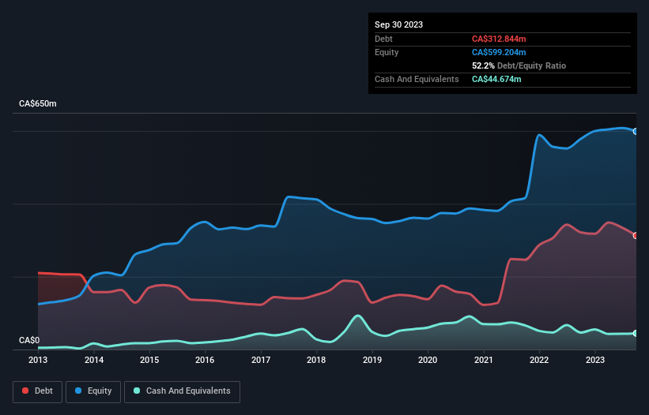Click the 2017 x-axis label
649x415 pixels.
(261, 360)
